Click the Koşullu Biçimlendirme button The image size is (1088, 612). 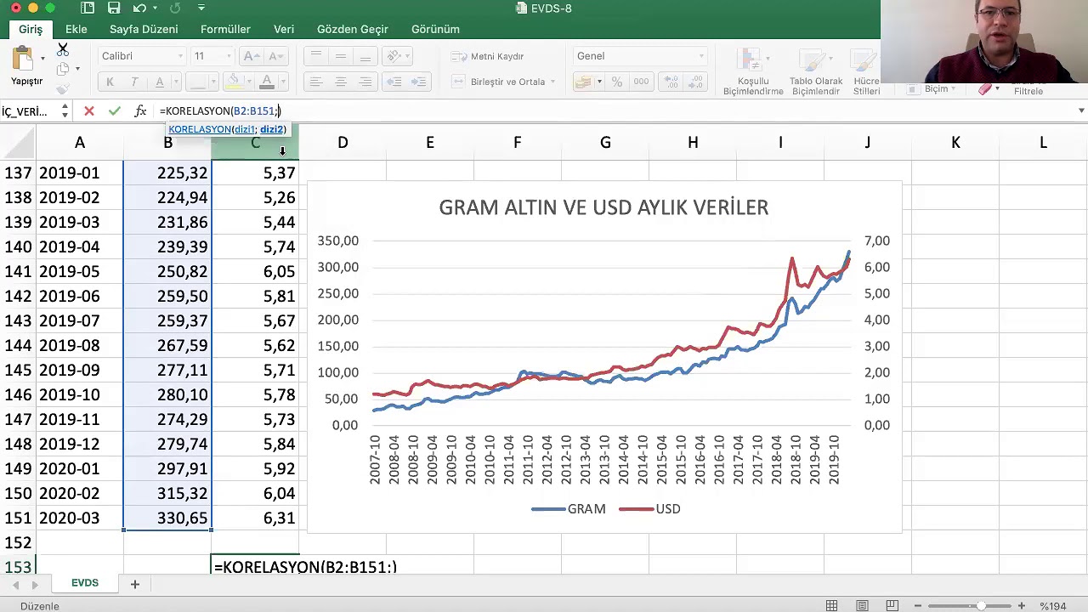(753, 71)
